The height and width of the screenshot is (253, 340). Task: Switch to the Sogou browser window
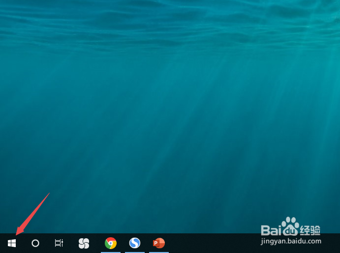click(x=135, y=243)
